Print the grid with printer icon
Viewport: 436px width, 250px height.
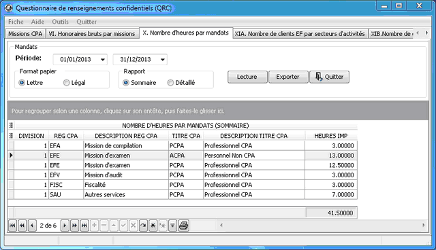point(183,226)
